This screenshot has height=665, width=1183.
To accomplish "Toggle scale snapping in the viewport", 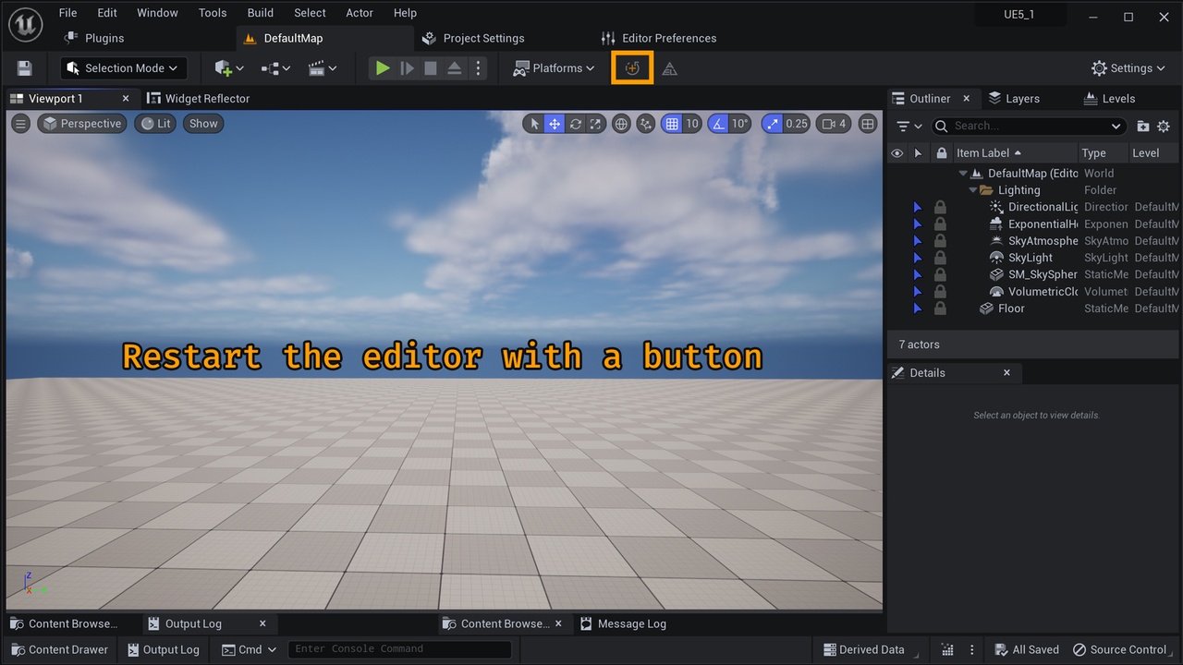I will 773,124.
